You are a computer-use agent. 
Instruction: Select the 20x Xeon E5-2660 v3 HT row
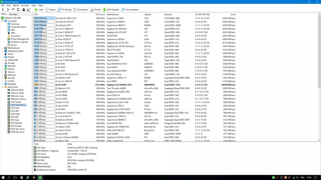click(135, 18)
